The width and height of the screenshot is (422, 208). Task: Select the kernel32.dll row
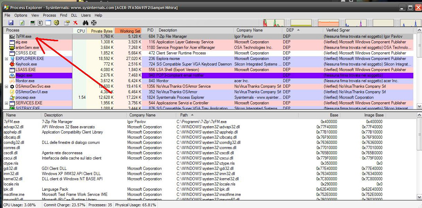pyautogui.click(x=209, y=179)
